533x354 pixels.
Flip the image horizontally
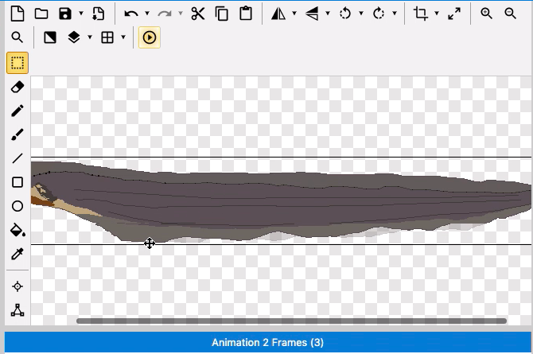pos(278,14)
